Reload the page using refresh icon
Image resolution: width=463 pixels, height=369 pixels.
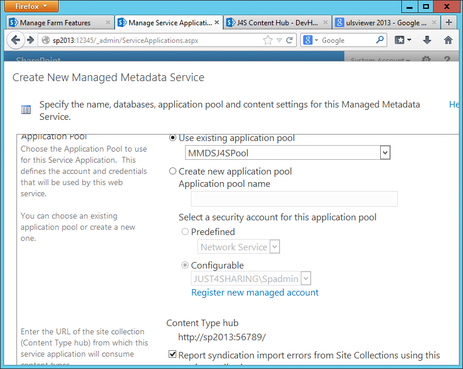[x=289, y=40]
